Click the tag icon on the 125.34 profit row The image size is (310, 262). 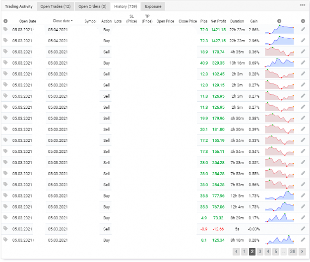(5, 240)
